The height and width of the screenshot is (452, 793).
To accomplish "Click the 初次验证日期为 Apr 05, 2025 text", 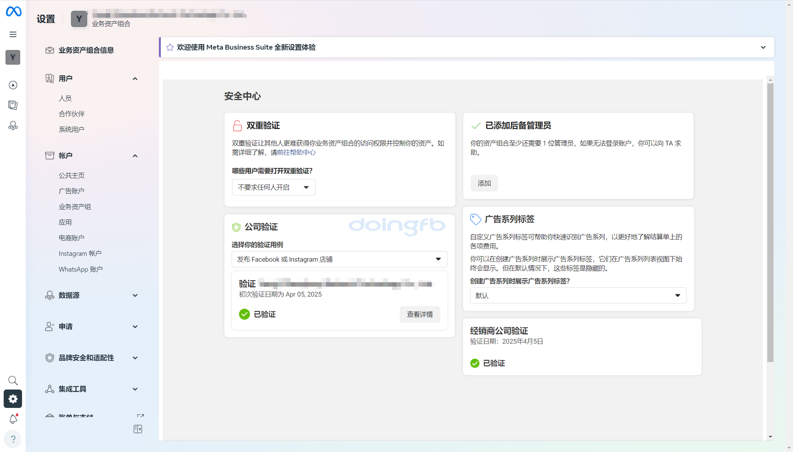I will tap(280, 294).
